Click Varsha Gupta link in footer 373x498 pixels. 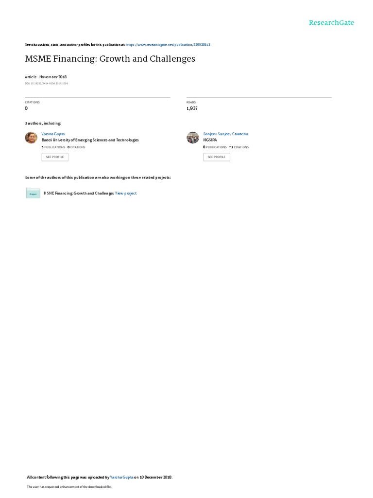121,477
